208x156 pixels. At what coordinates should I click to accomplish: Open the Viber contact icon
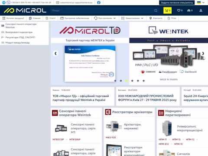[x=9, y=3]
